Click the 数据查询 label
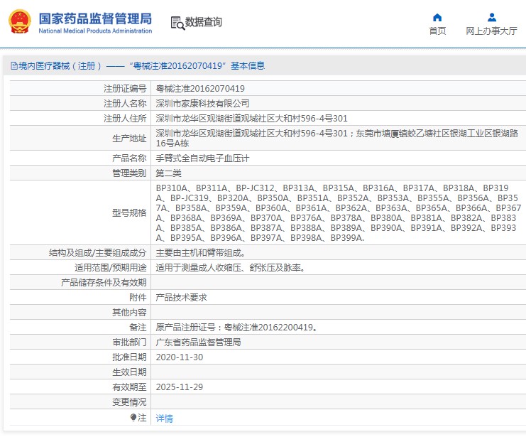The height and width of the screenshot is (437, 526). pos(203,22)
